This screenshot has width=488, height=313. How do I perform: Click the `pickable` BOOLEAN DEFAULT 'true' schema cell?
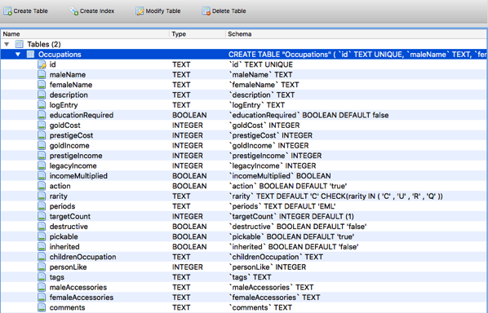click(x=291, y=236)
